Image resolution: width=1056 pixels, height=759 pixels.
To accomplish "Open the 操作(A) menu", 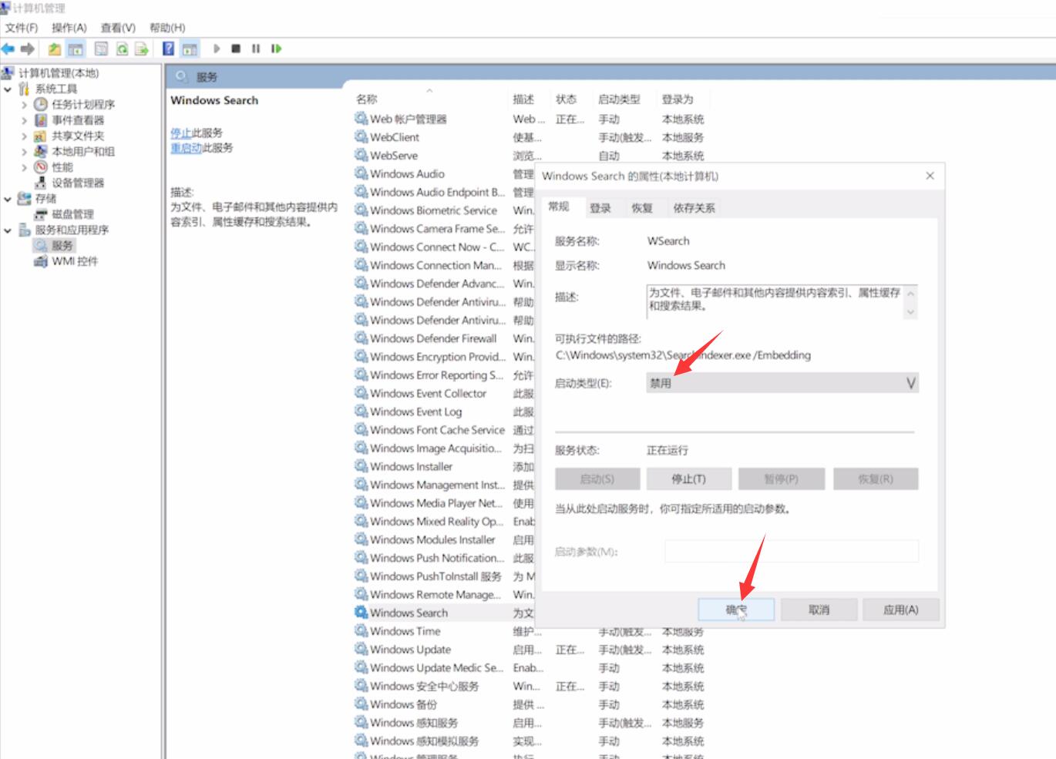I will [x=69, y=28].
